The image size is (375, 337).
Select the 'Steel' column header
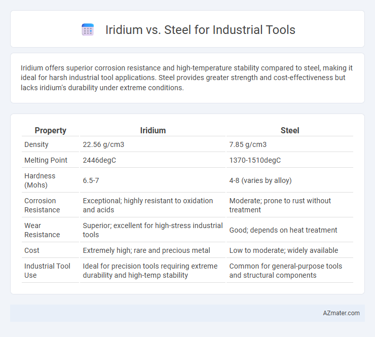(290, 130)
